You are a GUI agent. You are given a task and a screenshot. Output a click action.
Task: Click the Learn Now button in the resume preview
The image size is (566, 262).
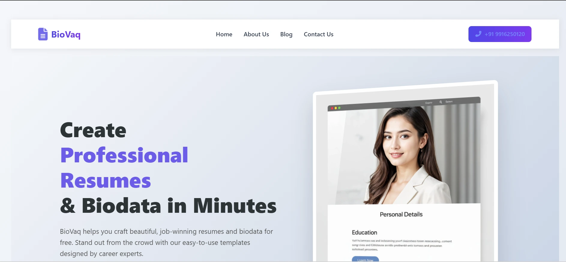click(x=365, y=260)
